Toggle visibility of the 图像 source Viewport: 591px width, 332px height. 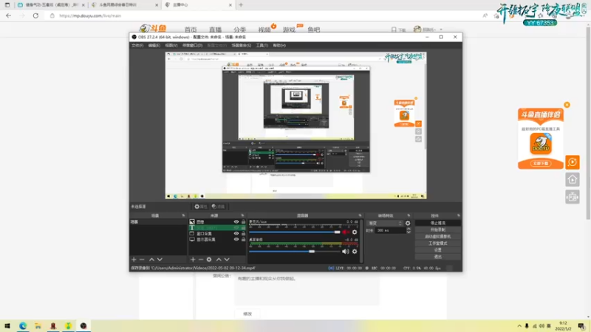236,222
